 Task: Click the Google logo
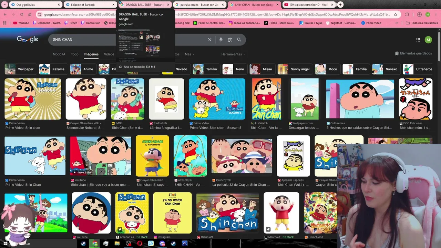coord(28,39)
